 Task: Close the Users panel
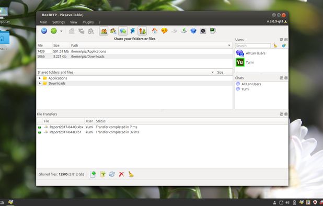286,40
